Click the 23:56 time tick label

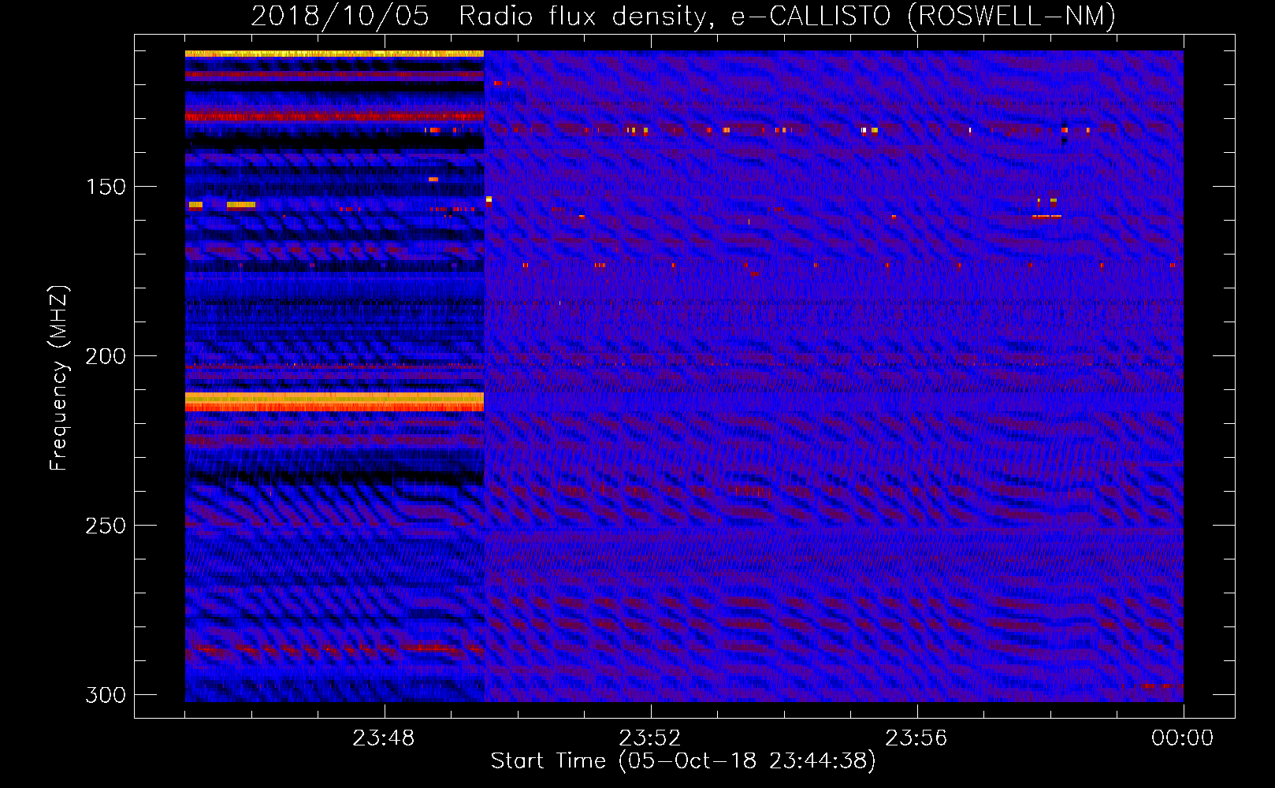[x=916, y=738]
